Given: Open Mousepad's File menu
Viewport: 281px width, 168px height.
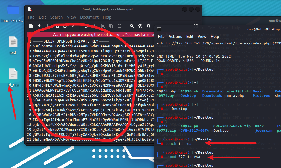Looking at the screenshot, I should pyautogui.click(x=31, y=17).
